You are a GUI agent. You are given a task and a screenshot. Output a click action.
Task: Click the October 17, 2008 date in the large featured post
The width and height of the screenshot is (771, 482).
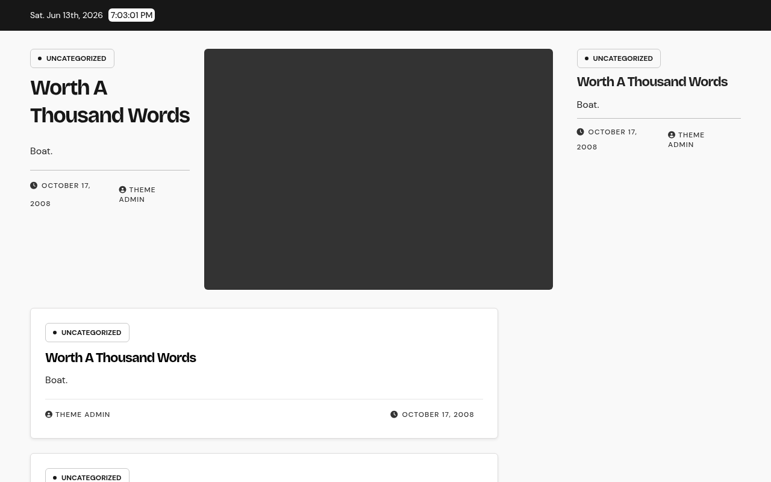60,194
